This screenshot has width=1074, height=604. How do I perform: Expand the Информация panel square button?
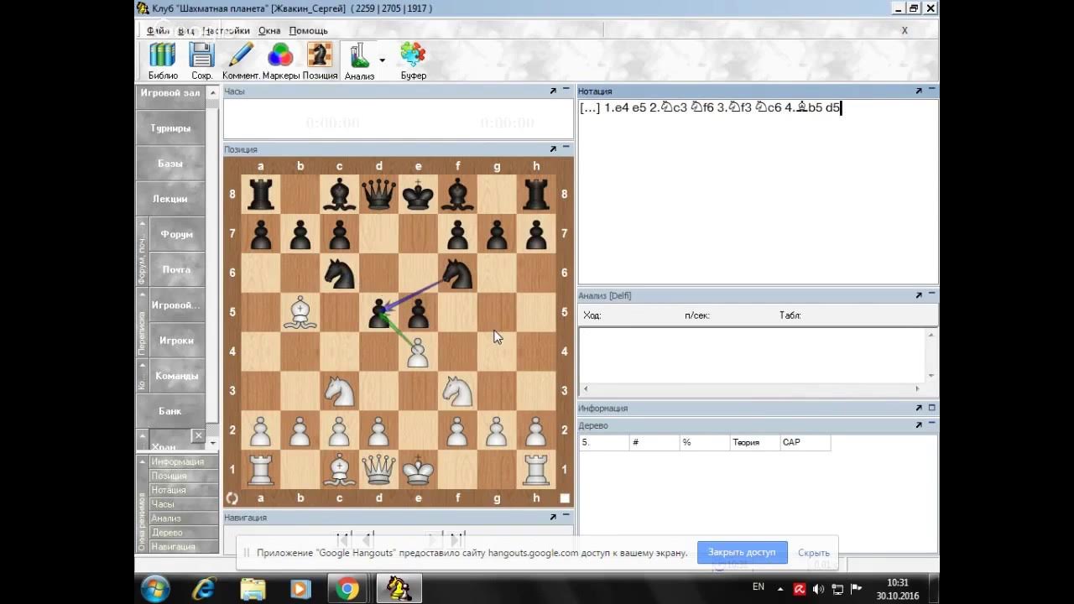932,408
